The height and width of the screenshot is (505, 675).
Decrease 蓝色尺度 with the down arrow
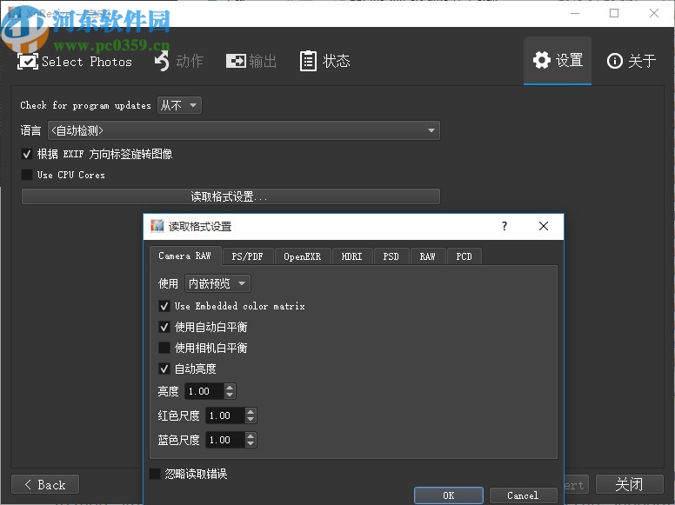(251, 443)
